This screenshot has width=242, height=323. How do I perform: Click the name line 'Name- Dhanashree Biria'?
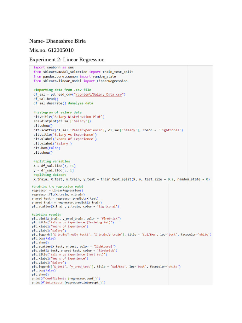[x=57, y=41]
